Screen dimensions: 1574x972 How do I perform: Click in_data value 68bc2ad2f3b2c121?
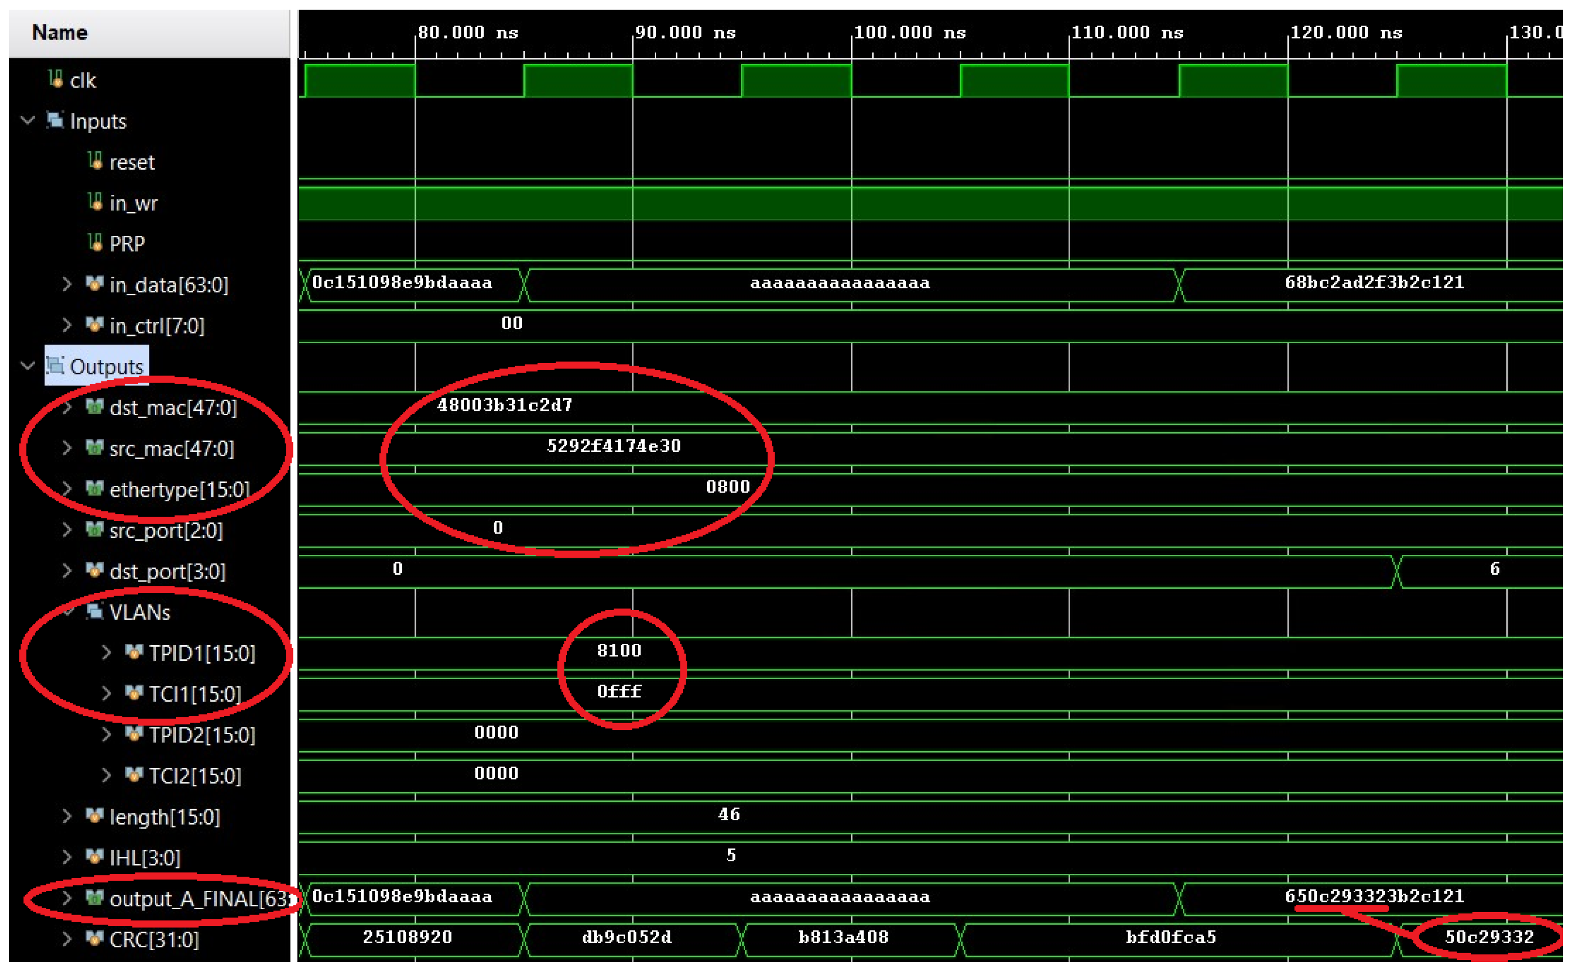pos(1374,282)
